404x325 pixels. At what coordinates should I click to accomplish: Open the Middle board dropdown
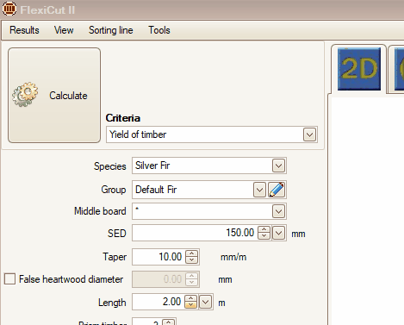(x=278, y=212)
